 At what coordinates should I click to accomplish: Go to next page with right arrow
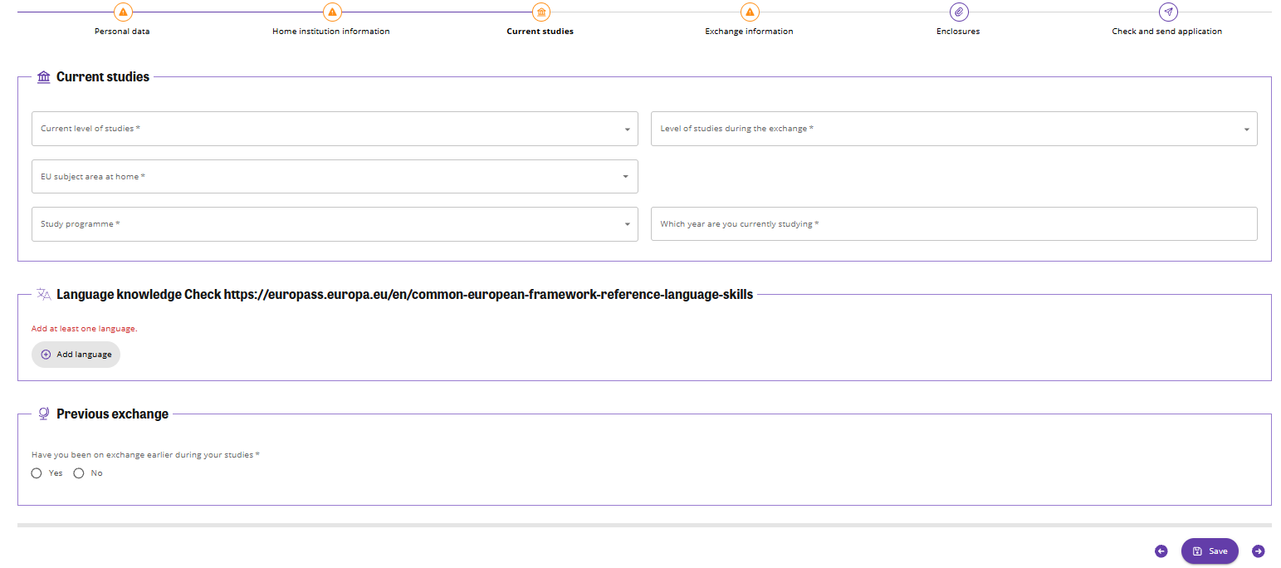point(1259,551)
